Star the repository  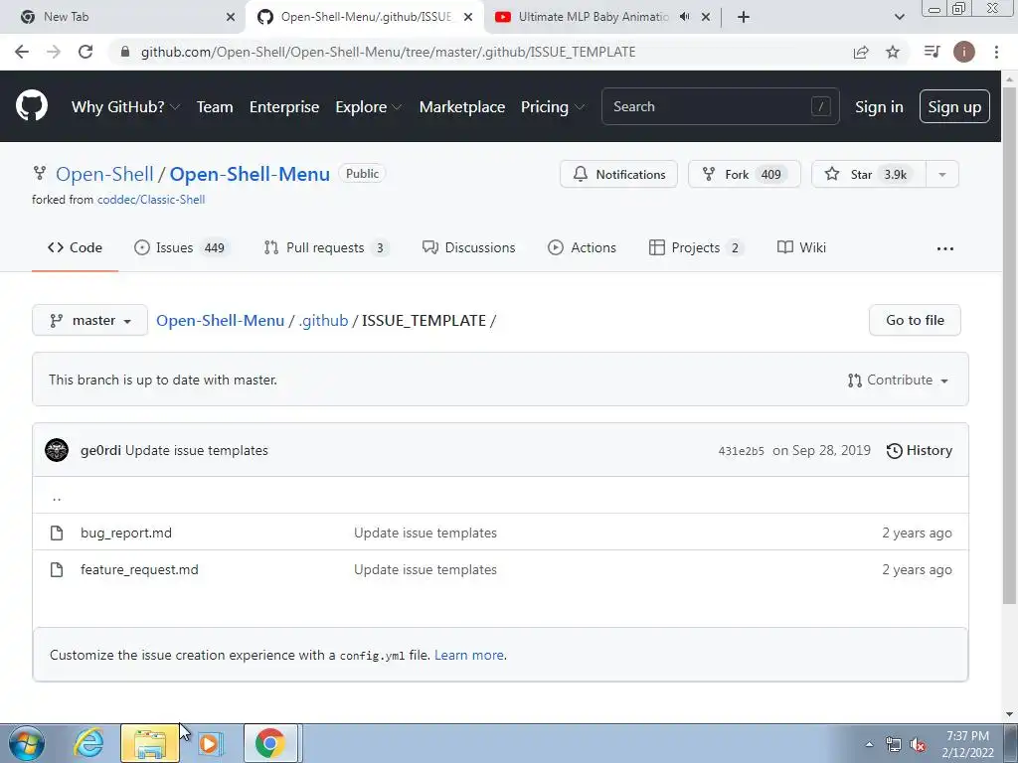click(869, 175)
